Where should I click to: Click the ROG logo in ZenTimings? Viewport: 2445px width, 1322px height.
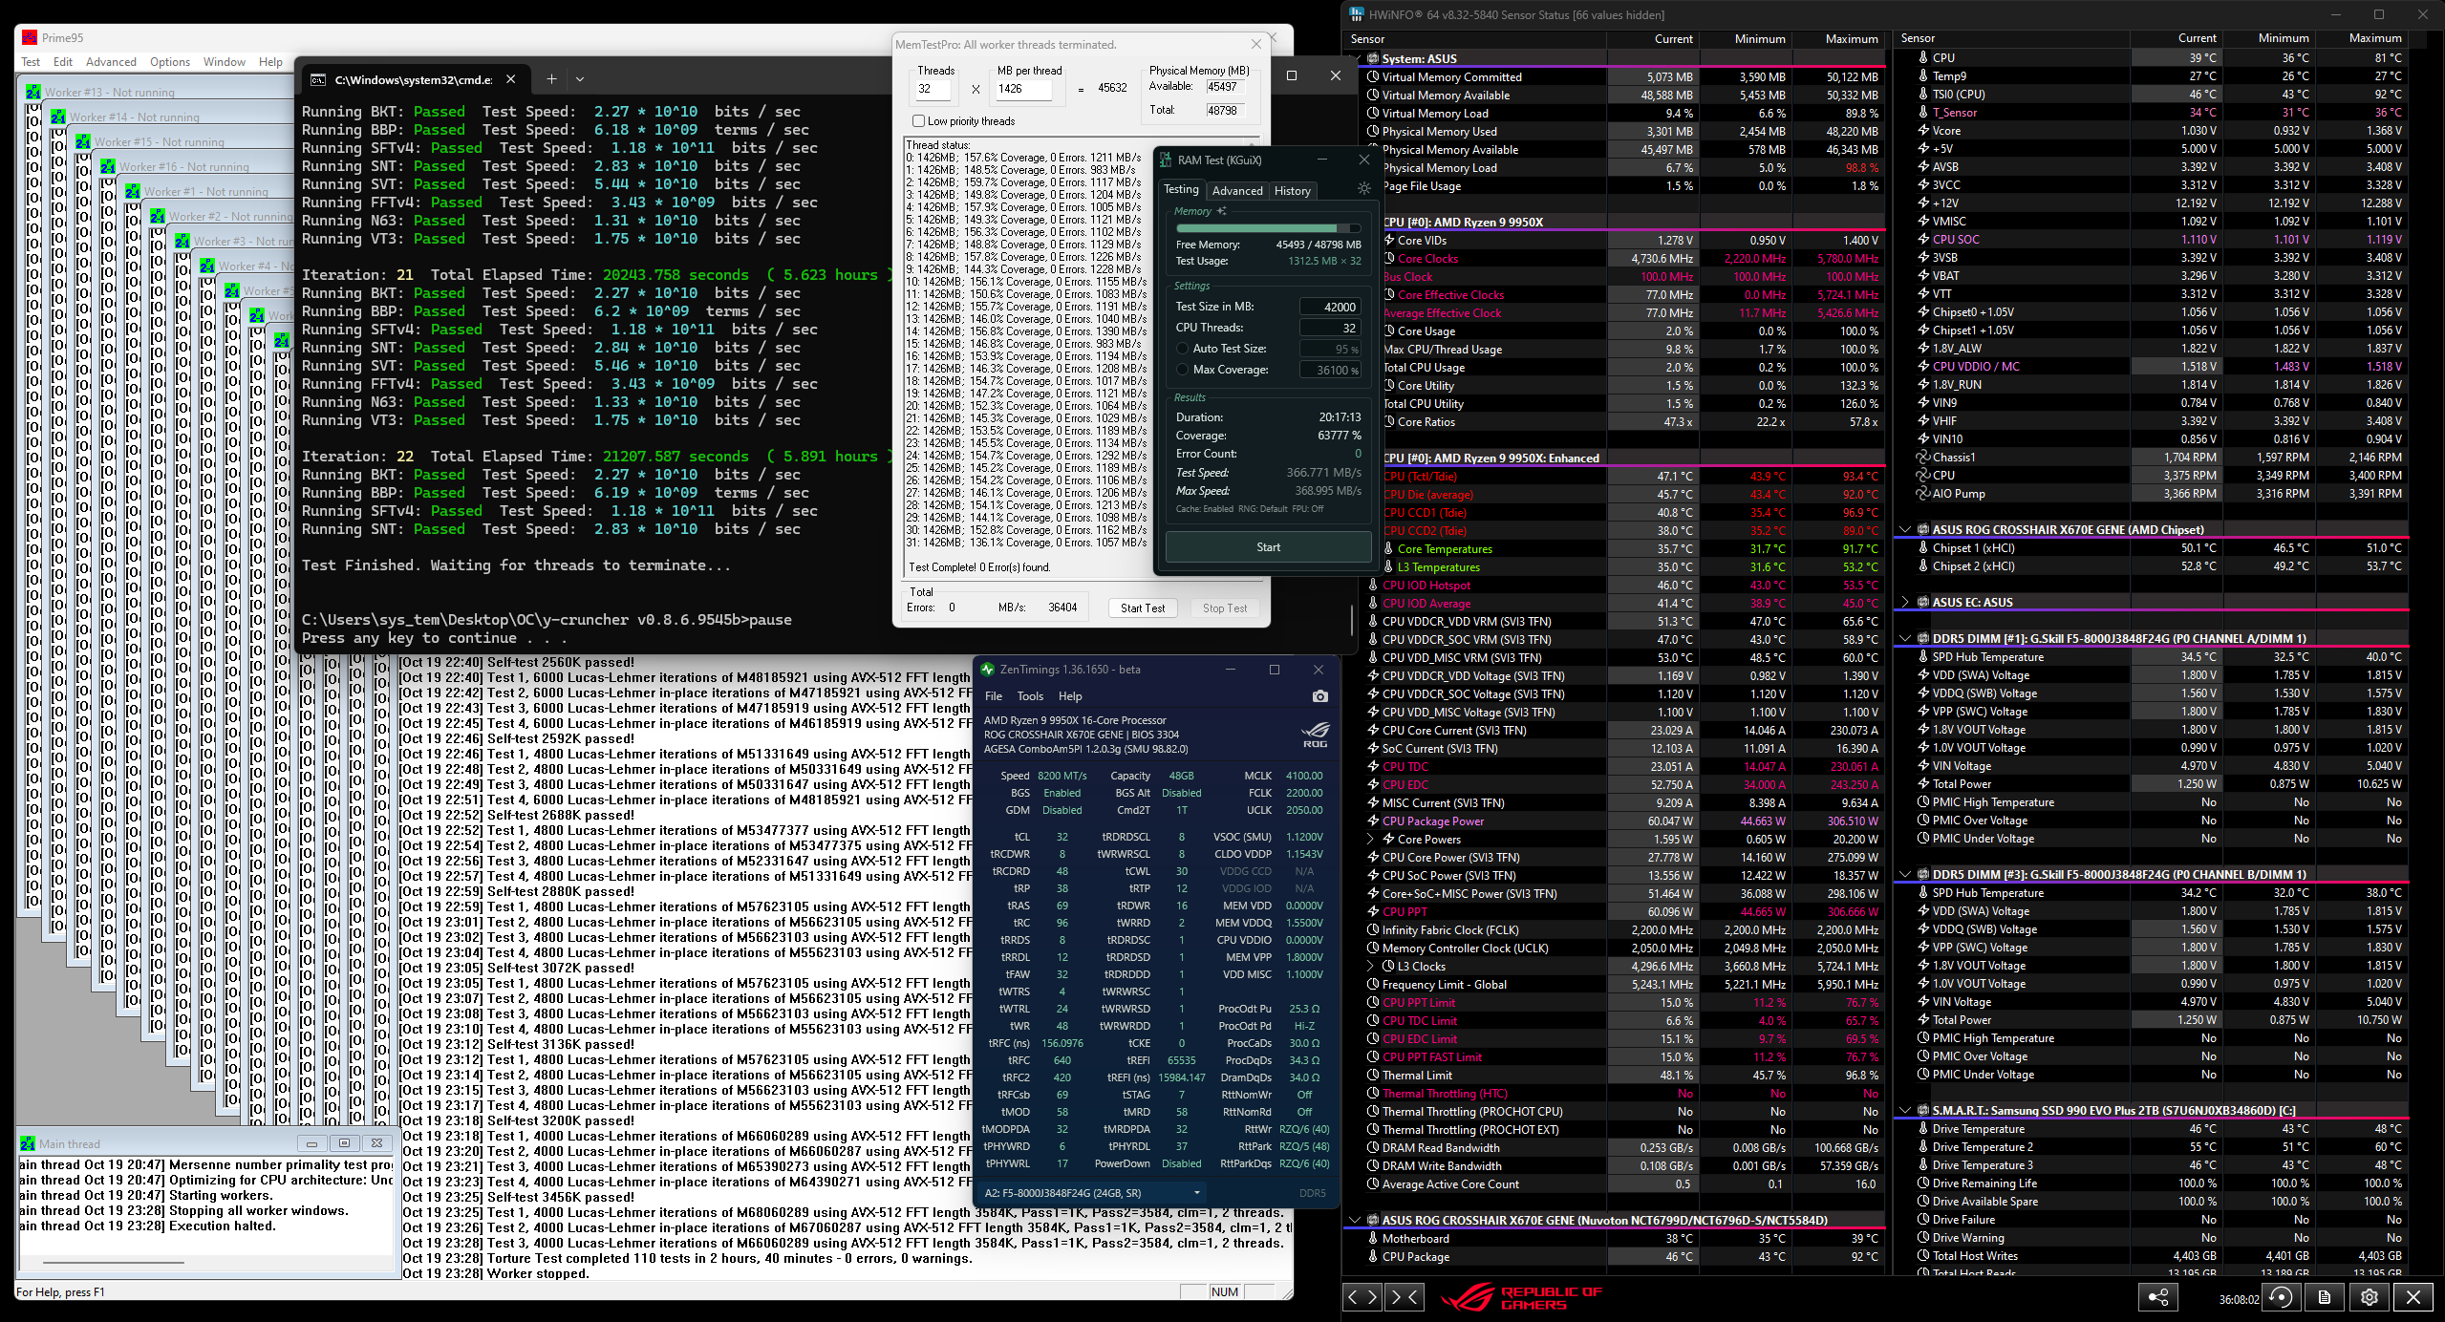pyautogui.click(x=1315, y=735)
